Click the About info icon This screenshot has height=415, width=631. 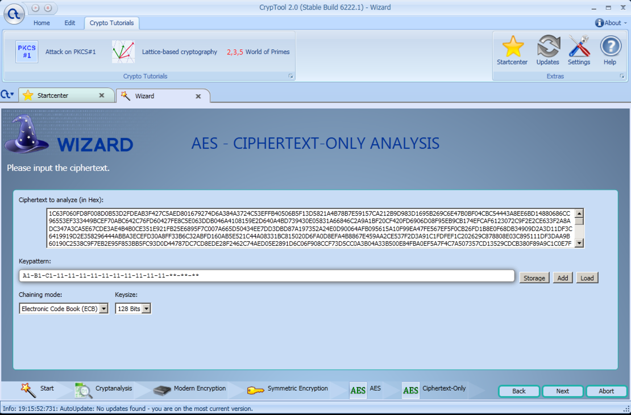coord(599,23)
